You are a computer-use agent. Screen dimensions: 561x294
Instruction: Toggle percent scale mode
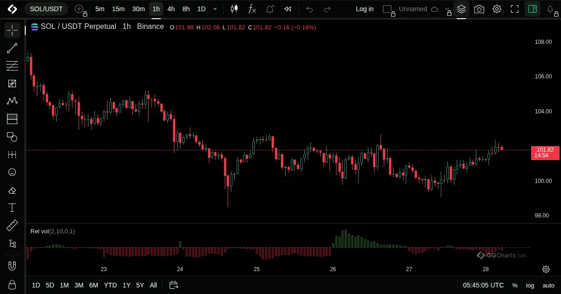coord(515,285)
